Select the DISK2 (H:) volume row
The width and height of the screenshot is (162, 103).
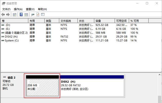[x=75, y=37]
